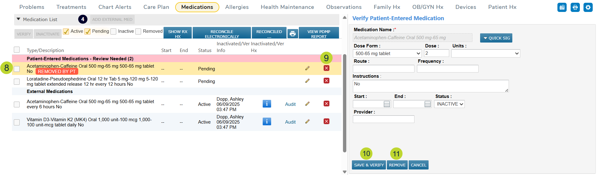This screenshot has width=597, height=175.
Task: Switch to the Allergies tab
Action: tap(237, 7)
